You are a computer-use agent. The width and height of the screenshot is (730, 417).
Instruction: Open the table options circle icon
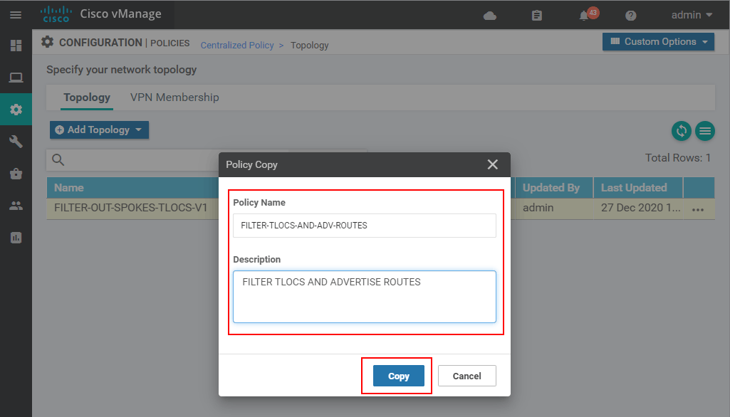(x=705, y=131)
